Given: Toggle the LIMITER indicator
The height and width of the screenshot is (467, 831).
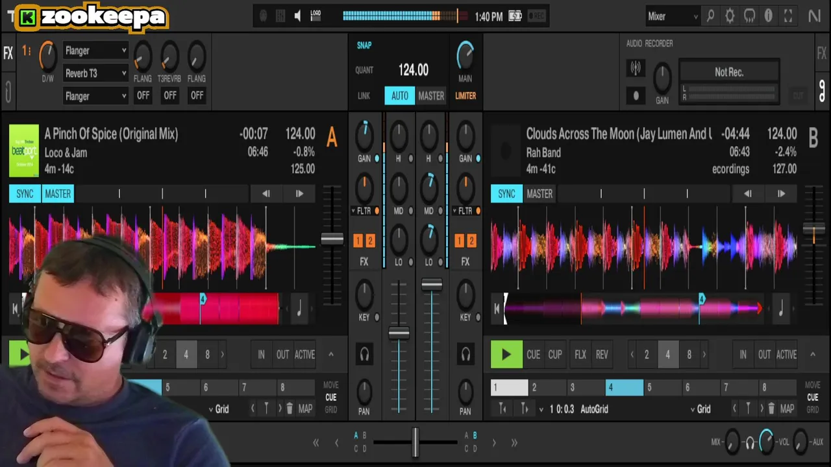Looking at the screenshot, I should click(465, 95).
